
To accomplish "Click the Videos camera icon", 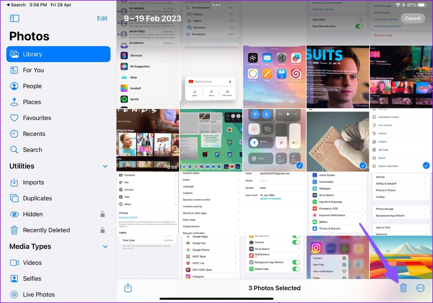I will pos(14,263).
